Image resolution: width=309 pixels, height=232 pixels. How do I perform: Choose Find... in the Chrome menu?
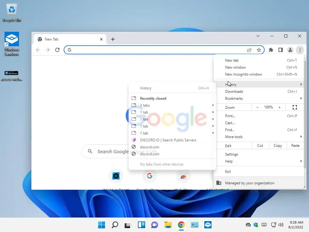tap(259, 130)
